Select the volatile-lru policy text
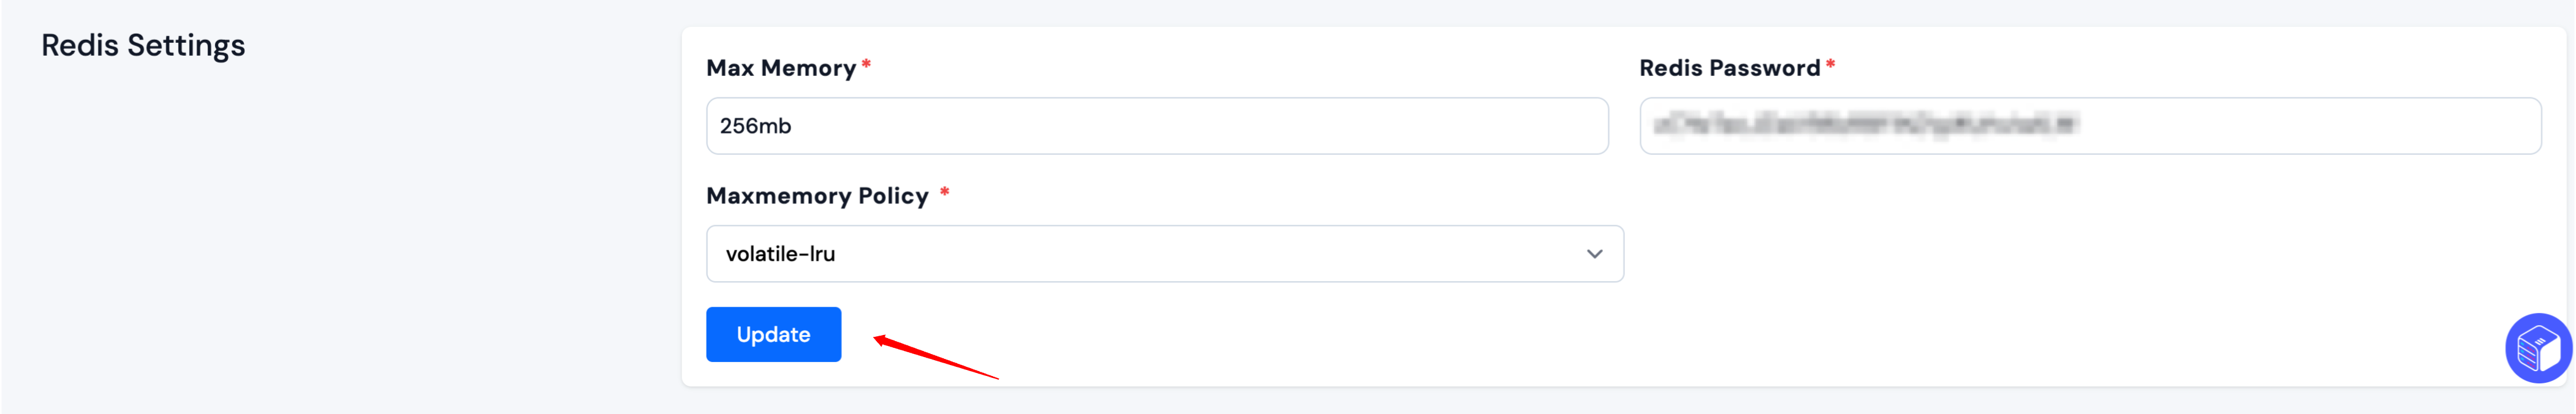Screen dimensions: 2576x414 (x=780, y=254)
